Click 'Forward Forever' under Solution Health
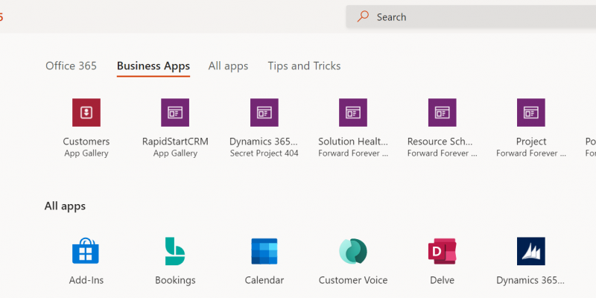Screen dimensions: 596x298 353,153
